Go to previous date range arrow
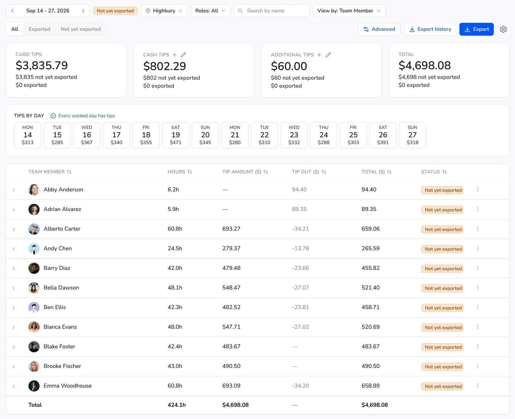 [x=13, y=11]
